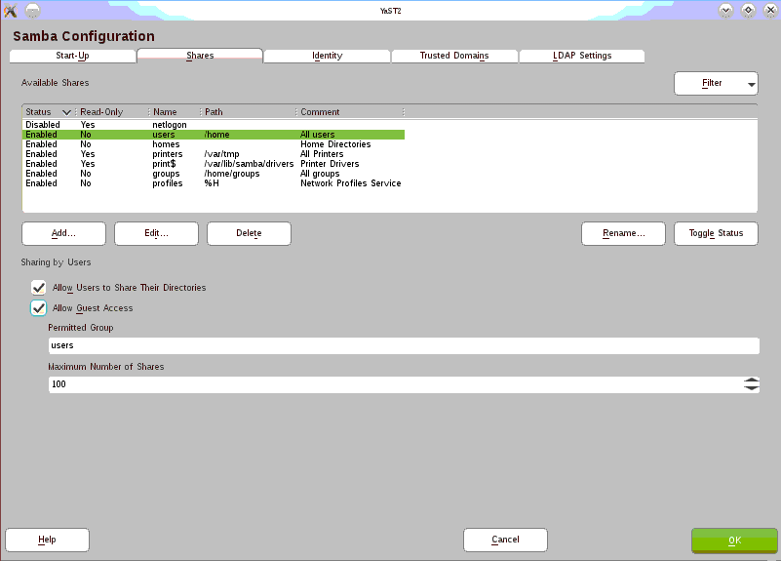This screenshot has width=781, height=561.
Task: Toggle Allow Users to Share Their Directories
Action: click(38, 288)
